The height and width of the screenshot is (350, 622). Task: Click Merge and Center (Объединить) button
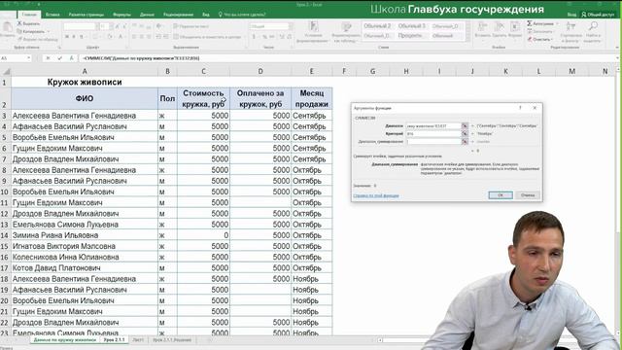pyautogui.click(x=207, y=37)
